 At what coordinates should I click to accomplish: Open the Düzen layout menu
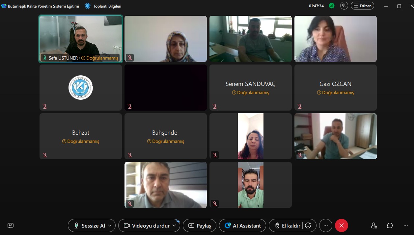point(363,6)
